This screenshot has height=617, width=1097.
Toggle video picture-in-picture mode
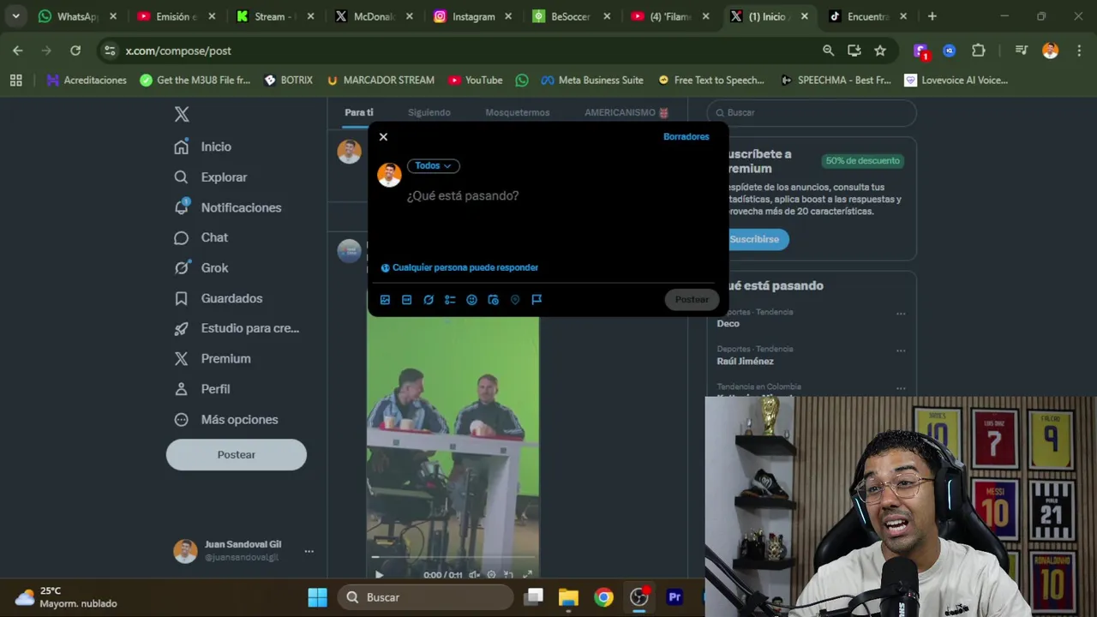pyautogui.click(x=508, y=575)
